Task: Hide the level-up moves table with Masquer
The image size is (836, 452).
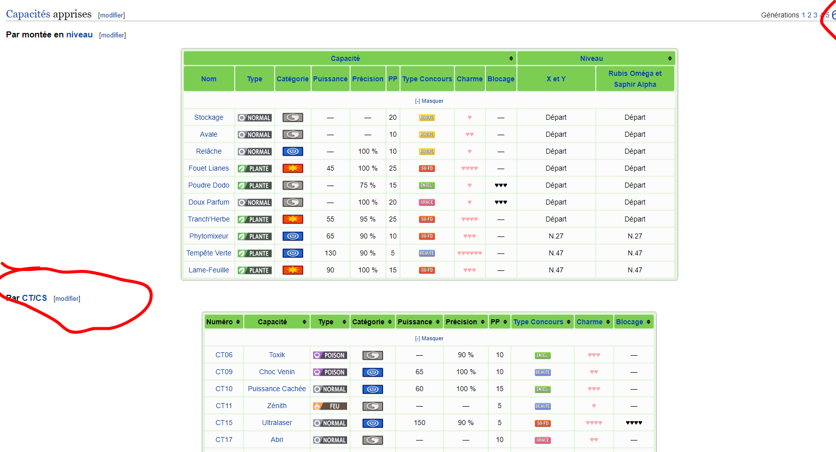Action: click(x=429, y=101)
